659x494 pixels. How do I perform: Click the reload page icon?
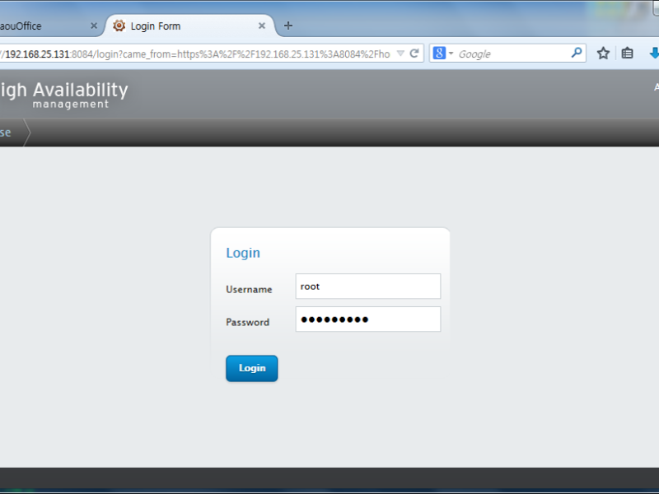[414, 54]
